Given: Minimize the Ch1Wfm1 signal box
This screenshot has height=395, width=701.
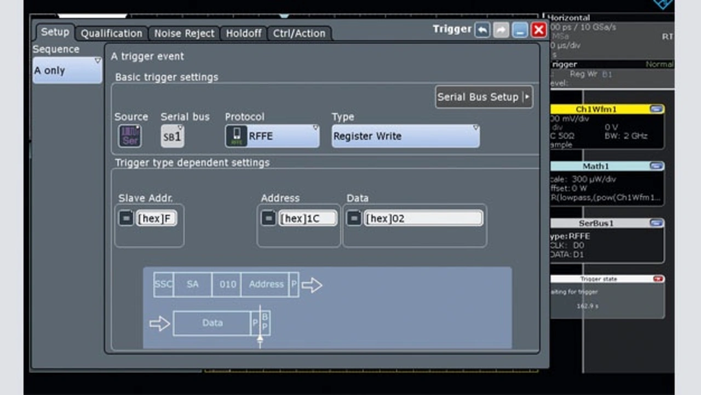Looking at the screenshot, I should 656,109.
